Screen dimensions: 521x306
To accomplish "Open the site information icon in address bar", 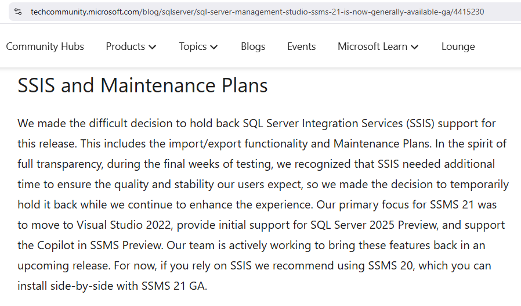I will [x=18, y=12].
